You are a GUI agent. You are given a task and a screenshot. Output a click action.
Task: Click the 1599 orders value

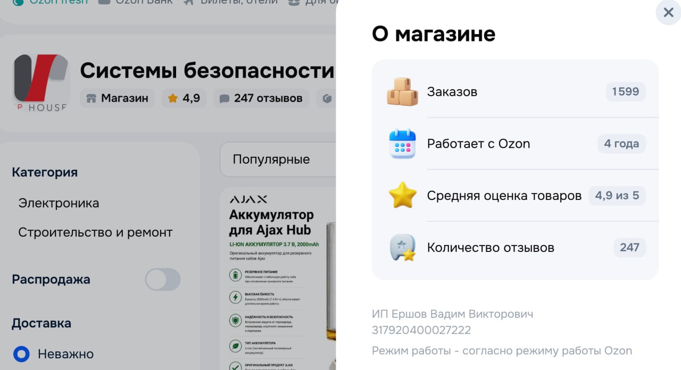[x=626, y=91]
